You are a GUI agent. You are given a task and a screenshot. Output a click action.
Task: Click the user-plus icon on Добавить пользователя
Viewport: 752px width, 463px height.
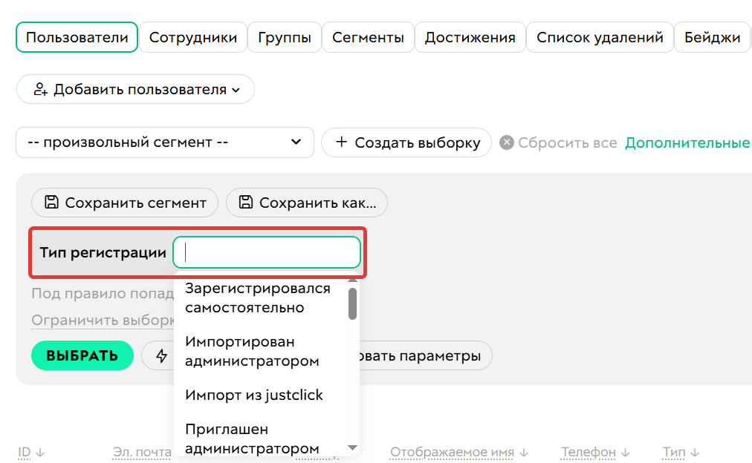pos(41,90)
